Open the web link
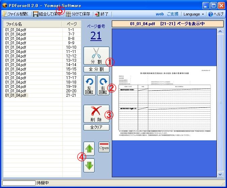Screen dimensions: 227x188 pos(160,14)
